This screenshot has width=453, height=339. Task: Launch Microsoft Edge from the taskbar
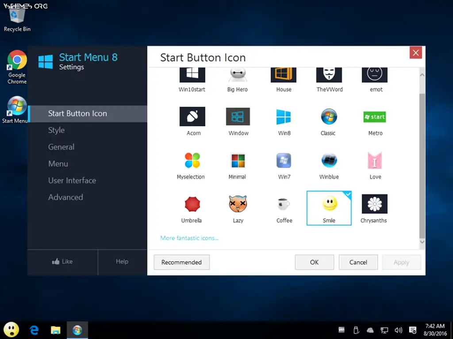click(34, 330)
